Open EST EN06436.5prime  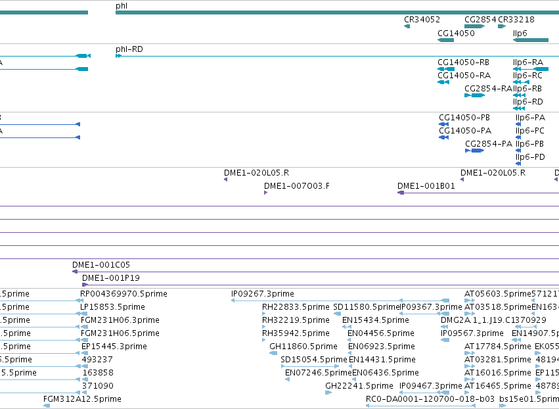pos(386,373)
